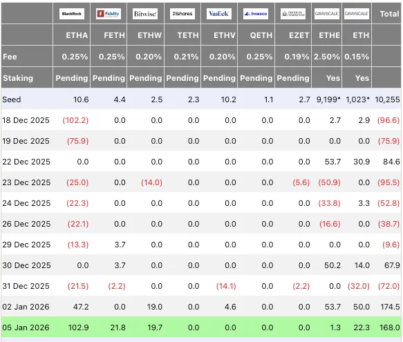403x342 pixels.
Task: Click the Fidelity logo icon
Action: pyautogui.click(x=109, y=14)
